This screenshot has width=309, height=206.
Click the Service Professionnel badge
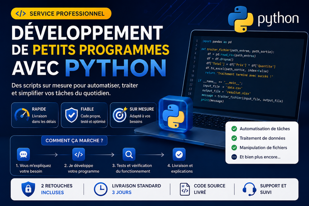tap(61, 14)
